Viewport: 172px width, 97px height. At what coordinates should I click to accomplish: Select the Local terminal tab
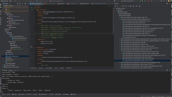(x=10, y=70)
